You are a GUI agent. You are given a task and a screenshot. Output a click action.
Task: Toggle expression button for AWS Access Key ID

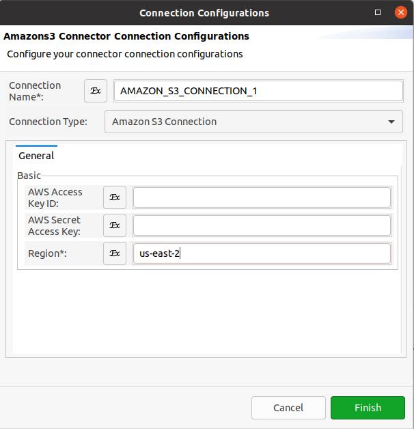click(x=115, y=197)
